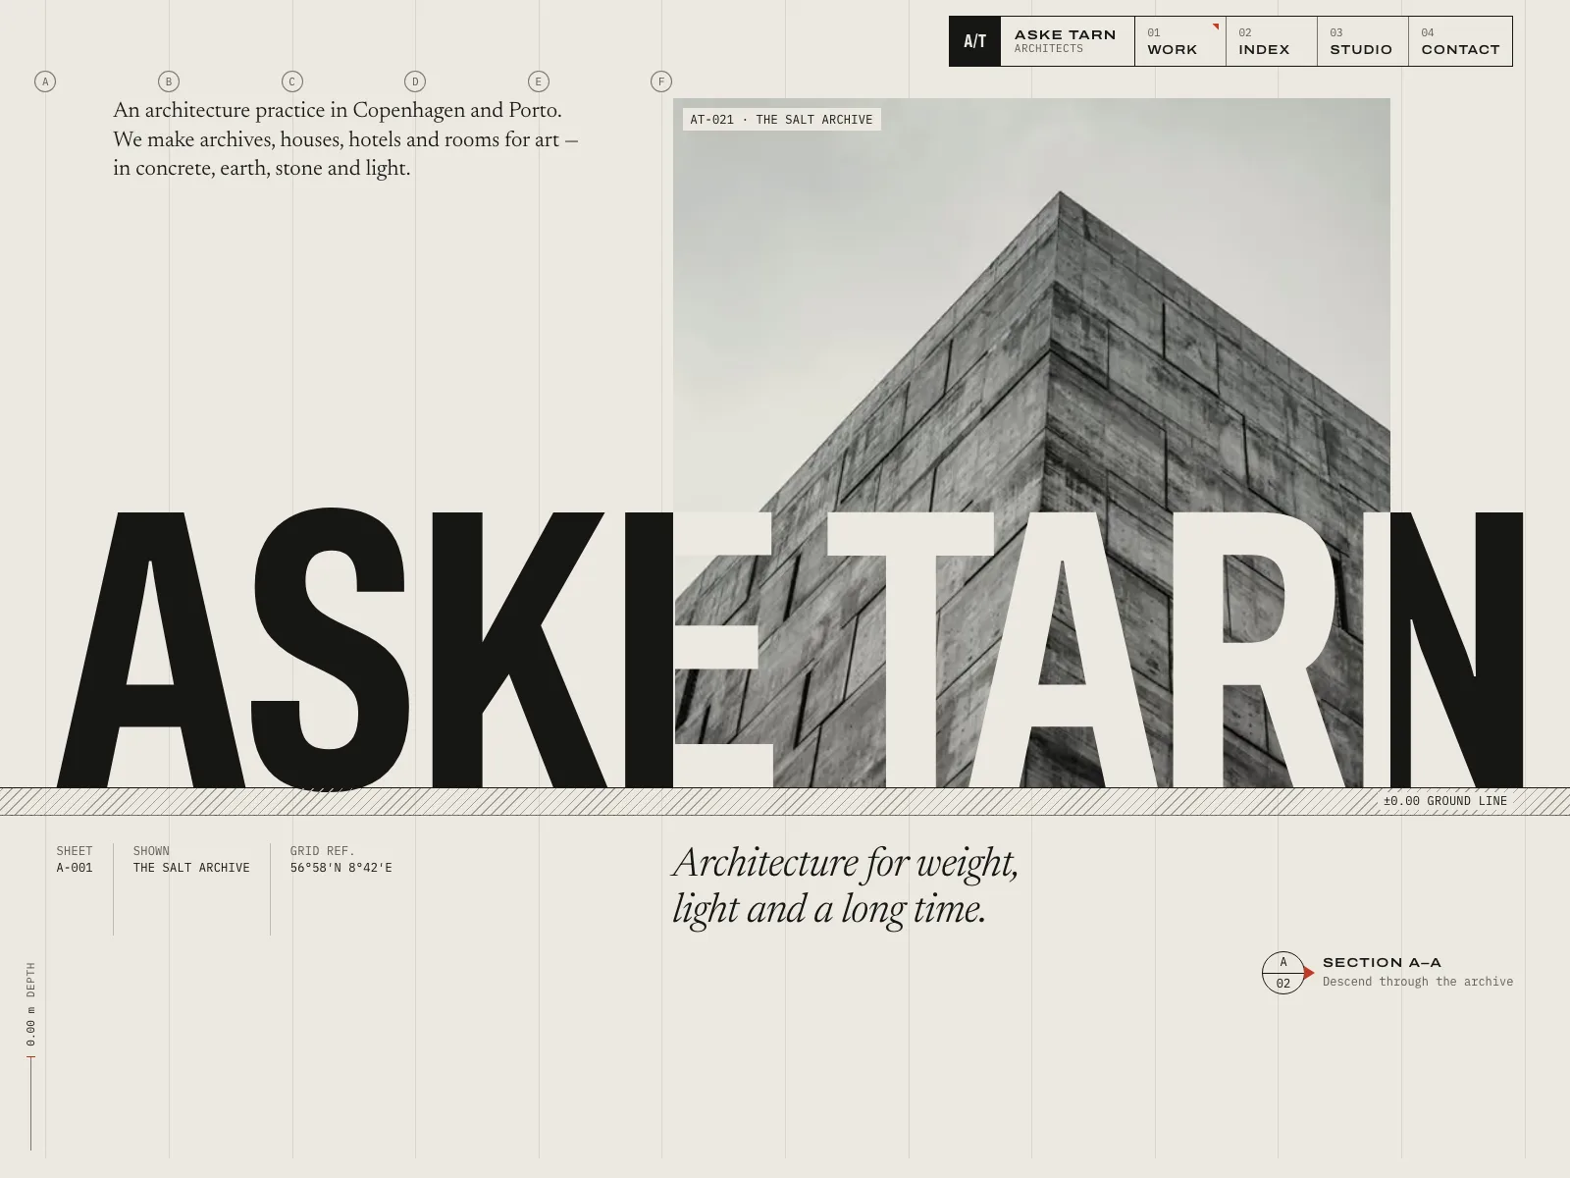Click the A/T logo mark
Image resolution: width=1570 pixels, height=1178 pixels.
point(974,41)
